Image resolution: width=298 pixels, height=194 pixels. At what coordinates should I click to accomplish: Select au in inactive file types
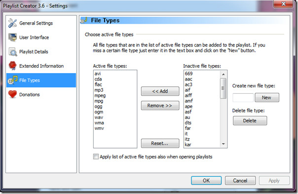[202, 117]
